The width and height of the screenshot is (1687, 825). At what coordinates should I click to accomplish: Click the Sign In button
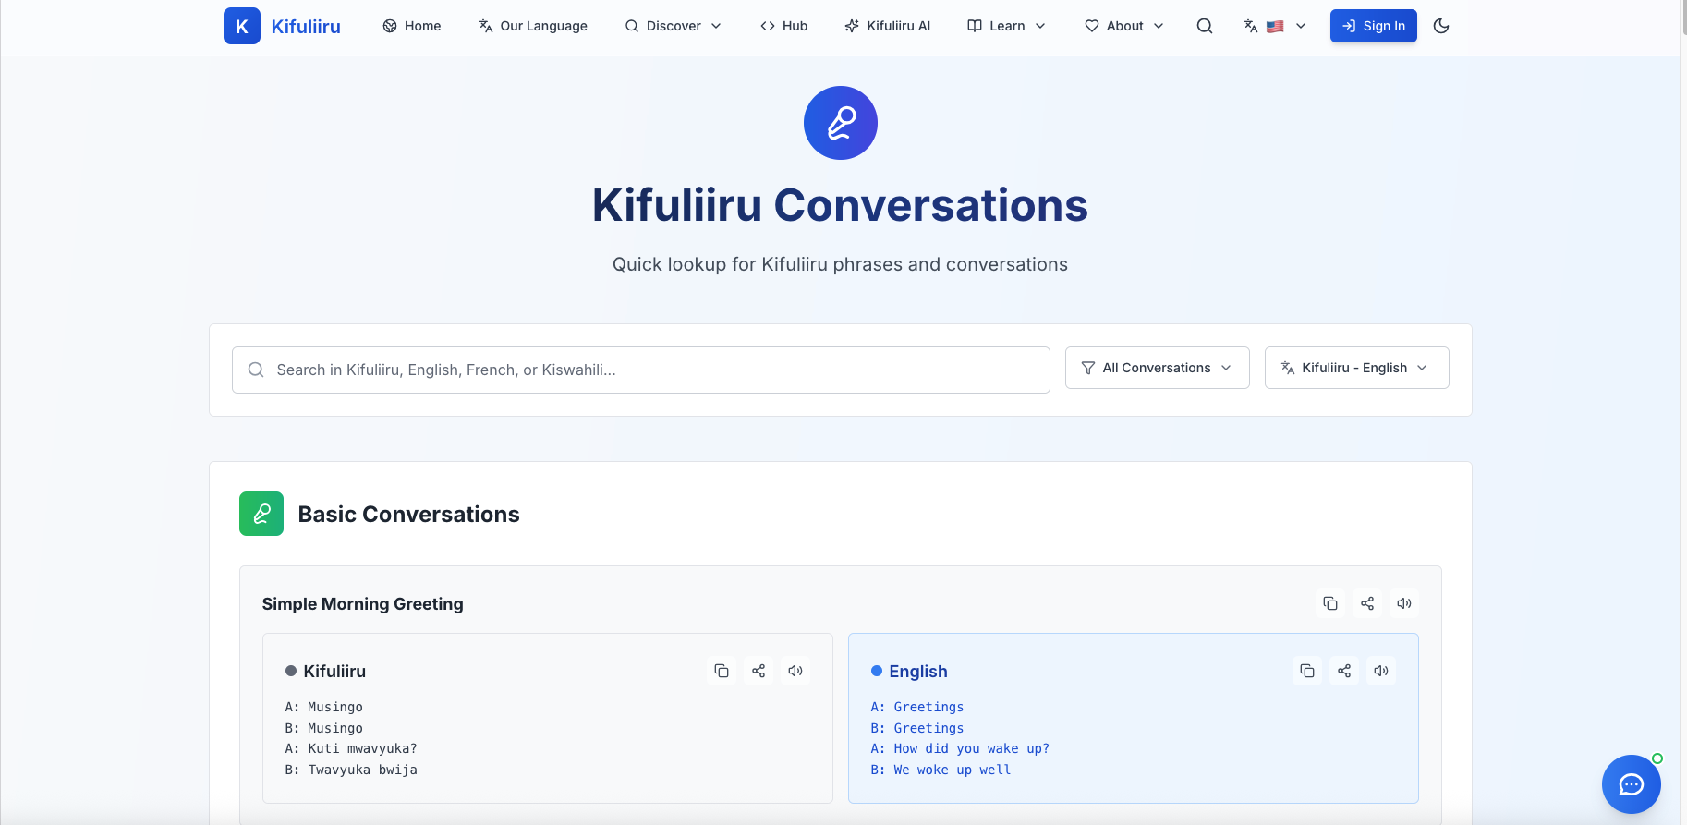click(x=1374, y=26)
